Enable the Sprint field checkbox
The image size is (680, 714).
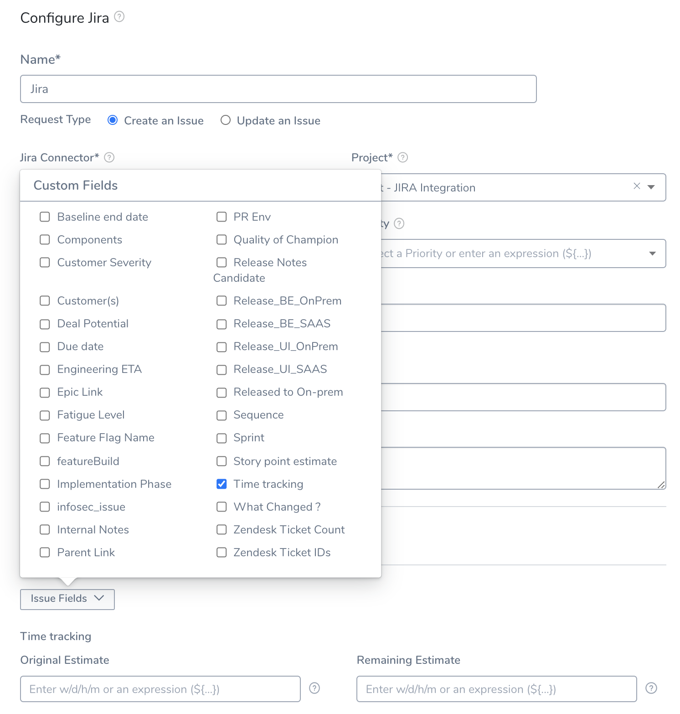[x=222, y=438]
